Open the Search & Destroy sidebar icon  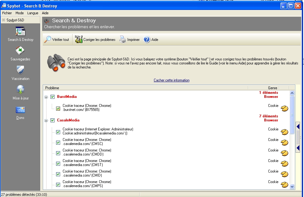pos(20,31)
